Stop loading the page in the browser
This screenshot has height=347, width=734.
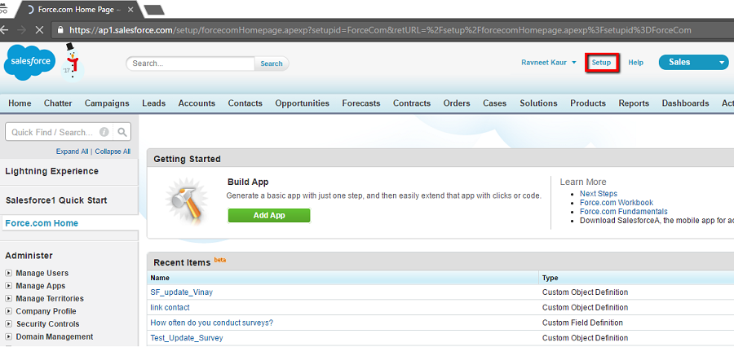coord(40,30)
